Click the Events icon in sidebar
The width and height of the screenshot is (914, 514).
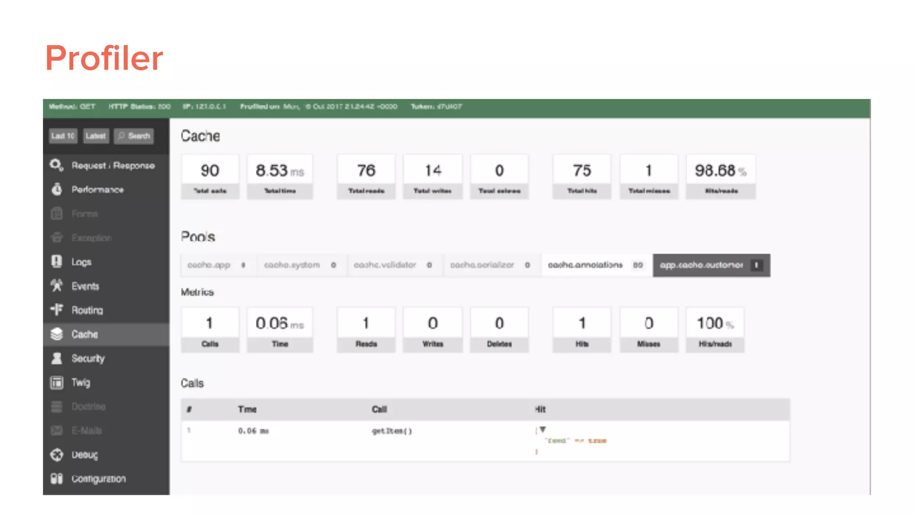pos(56,286)
